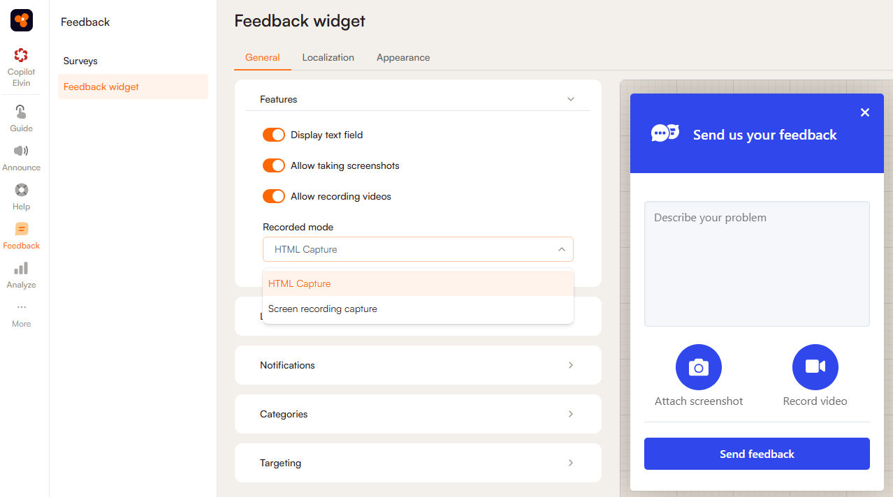This screenshot has height=497, width=893.
Task: Collapse the Features section
Action: pyautogui.click(x=570, y=99)
